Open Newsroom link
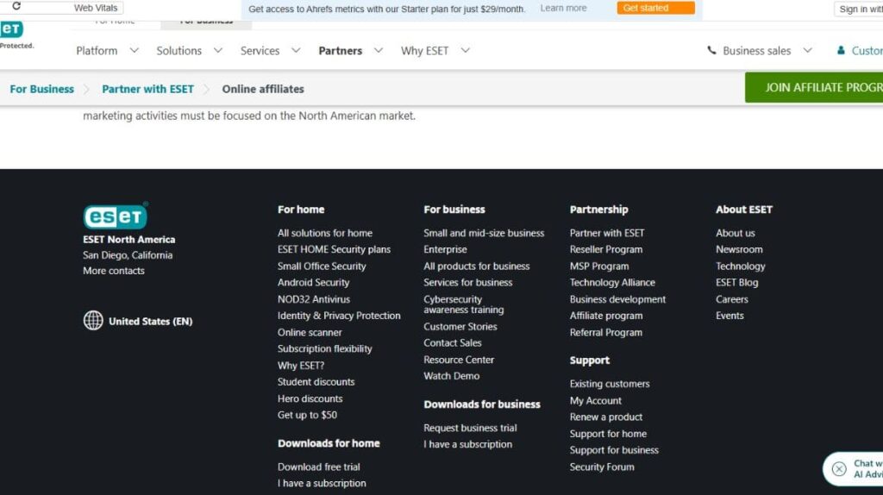Viewport: 883px width, 495px height. click(739, 249)
